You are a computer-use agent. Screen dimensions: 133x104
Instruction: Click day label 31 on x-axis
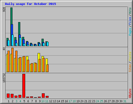click(125, 101)
